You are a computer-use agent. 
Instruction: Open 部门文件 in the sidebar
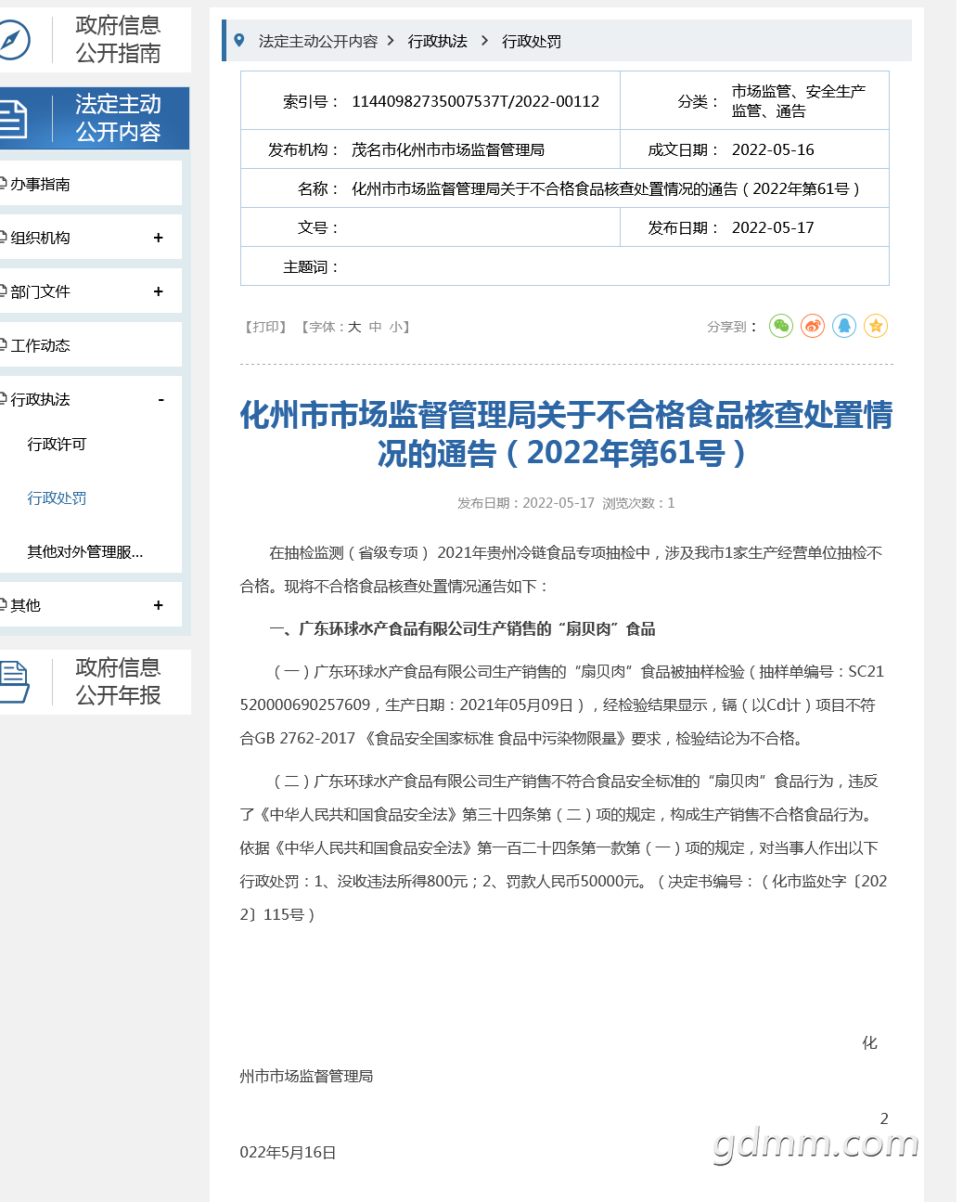[x=40, y=291]
